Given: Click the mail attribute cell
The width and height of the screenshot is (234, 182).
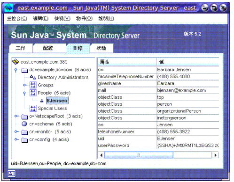Looking at the screenshot, I should [127, 90].
